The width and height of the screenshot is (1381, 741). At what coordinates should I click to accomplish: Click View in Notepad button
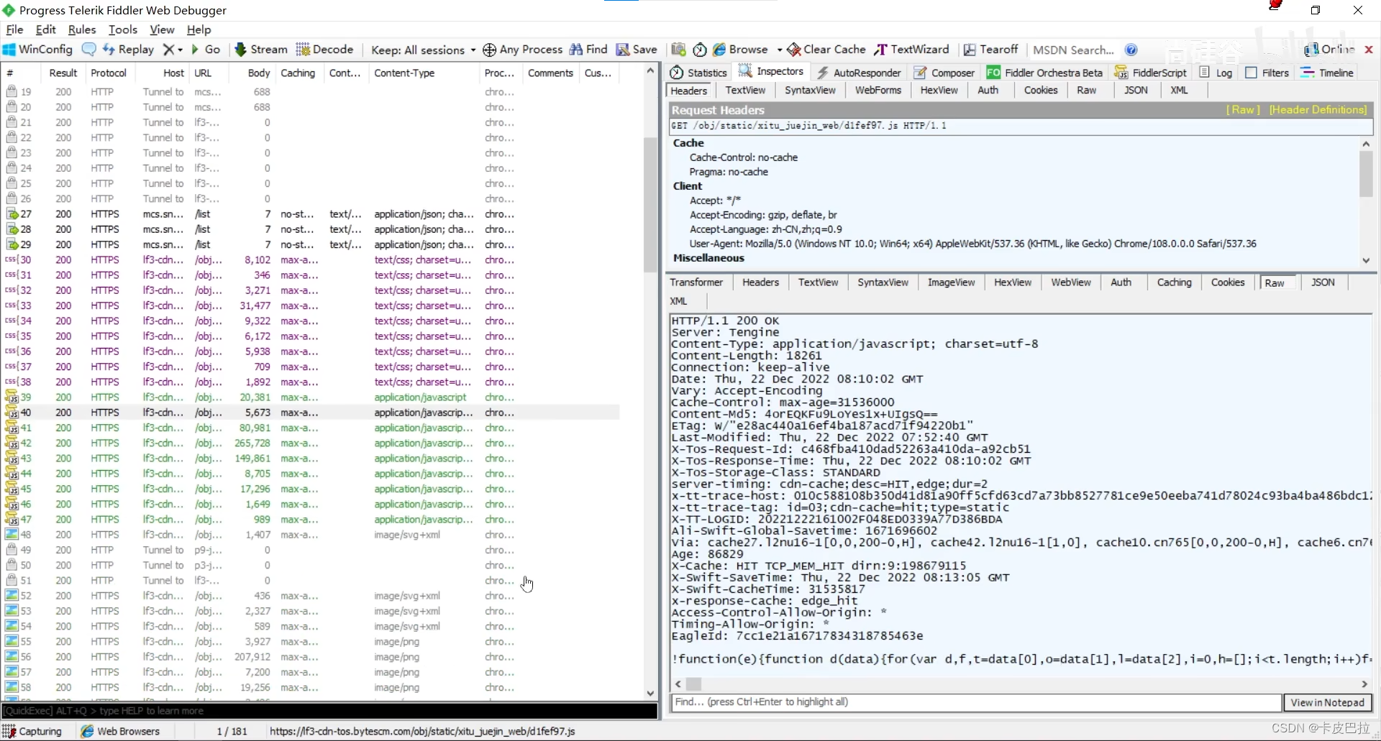(1327, 702)
